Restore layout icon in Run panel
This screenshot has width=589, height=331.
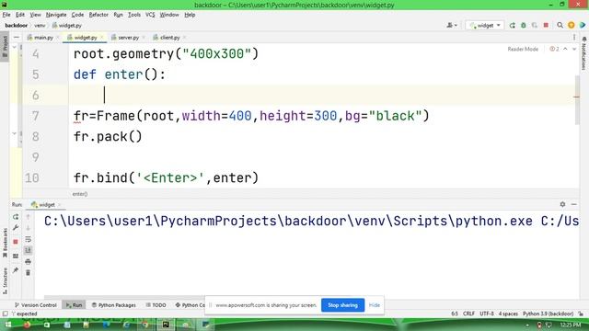click(x=16, y=256)
